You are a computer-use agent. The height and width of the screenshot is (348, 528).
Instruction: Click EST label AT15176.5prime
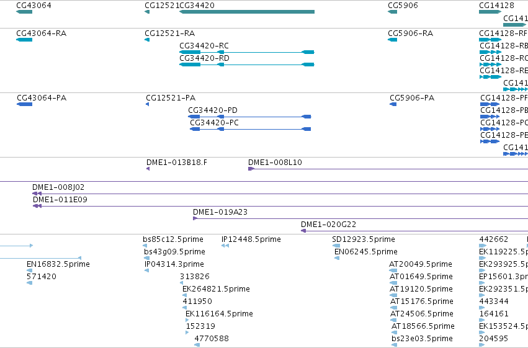click(421, 302)
